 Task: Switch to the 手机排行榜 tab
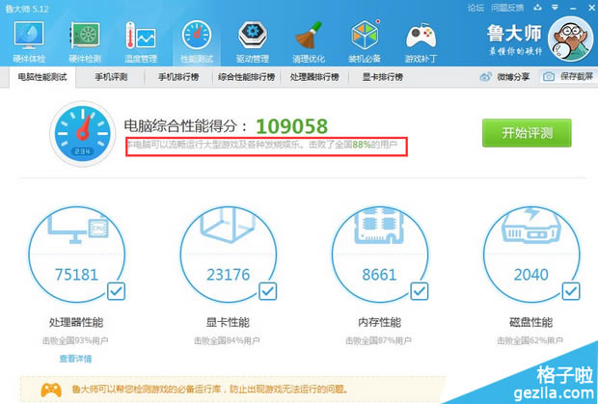pos(178,77)
